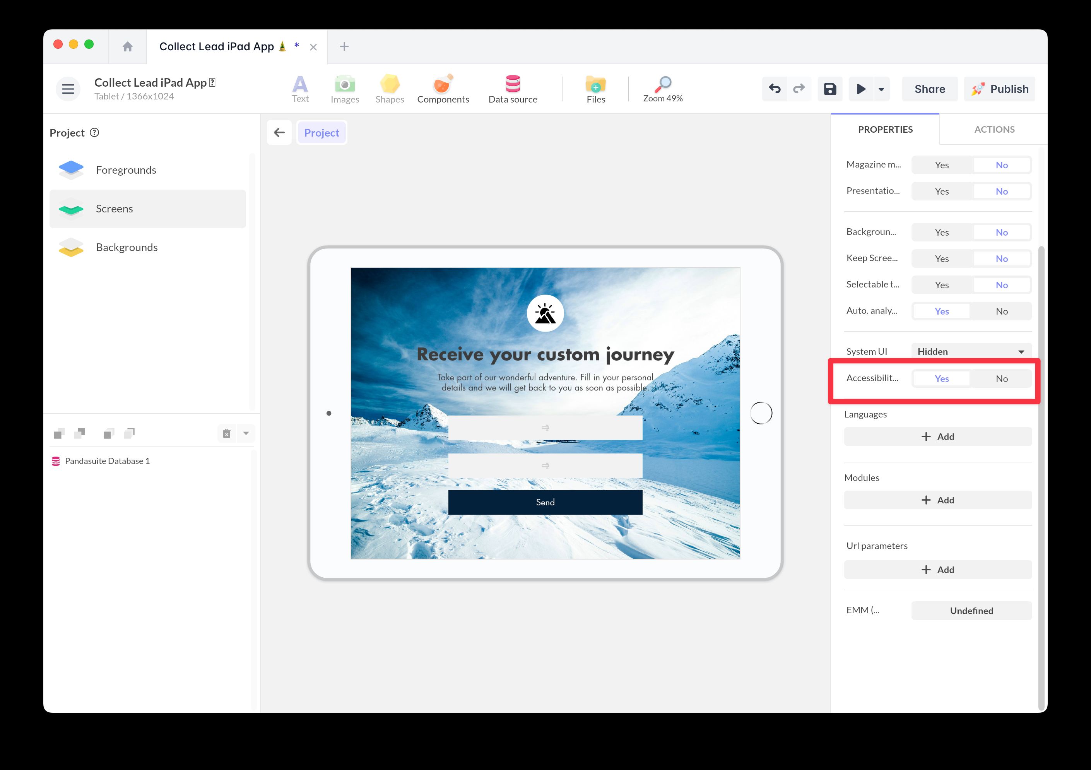Click the Undo arrow icon

click(x=775, y=89)
